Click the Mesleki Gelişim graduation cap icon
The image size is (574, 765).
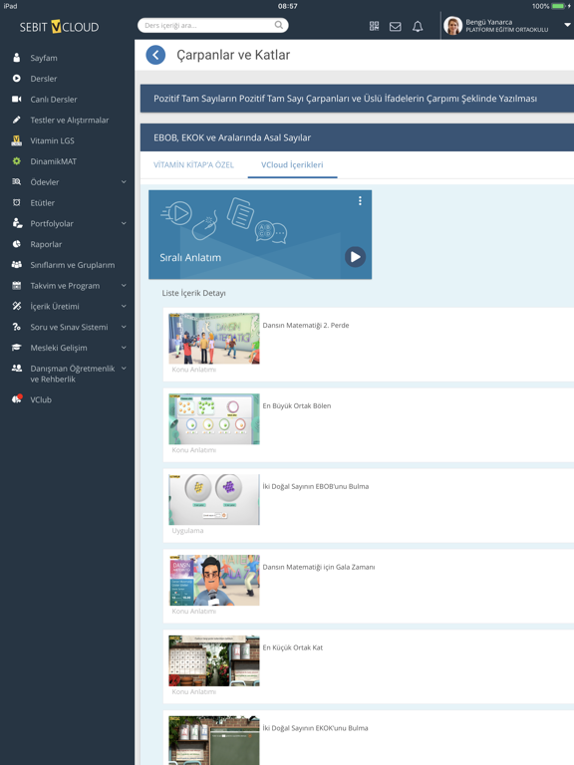click(x=17, y=348)
